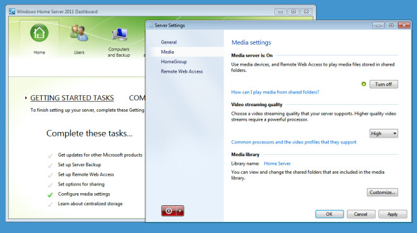Open 'How can I play media' link
Screen dimensions: 417x233
275,92
